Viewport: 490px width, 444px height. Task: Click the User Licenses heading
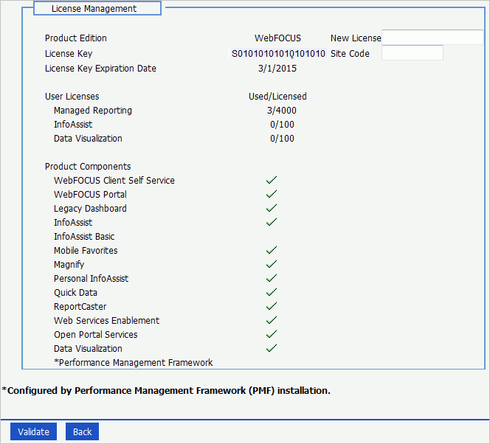[72, 97]
